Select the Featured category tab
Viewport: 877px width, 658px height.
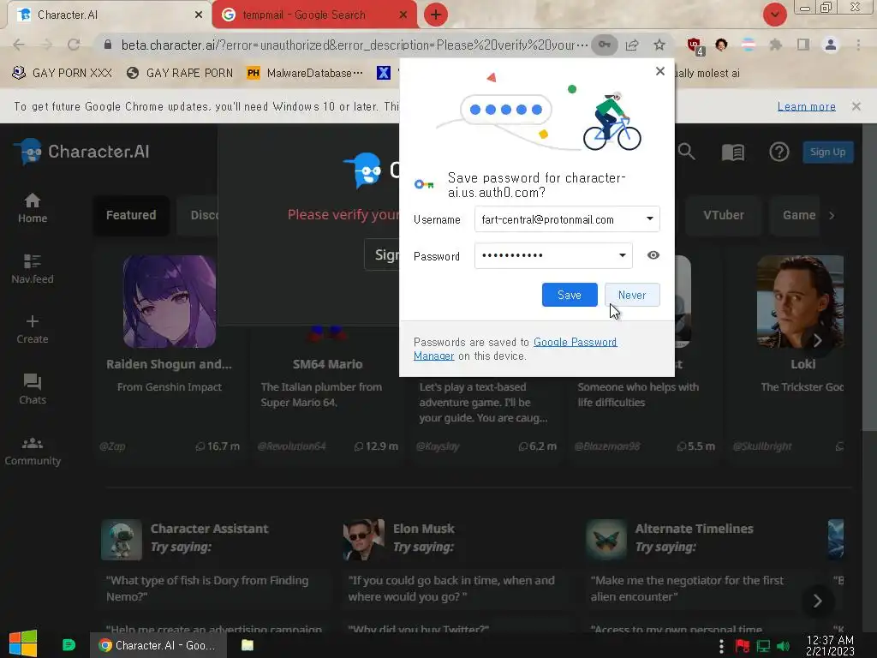[x=131, y=215]
